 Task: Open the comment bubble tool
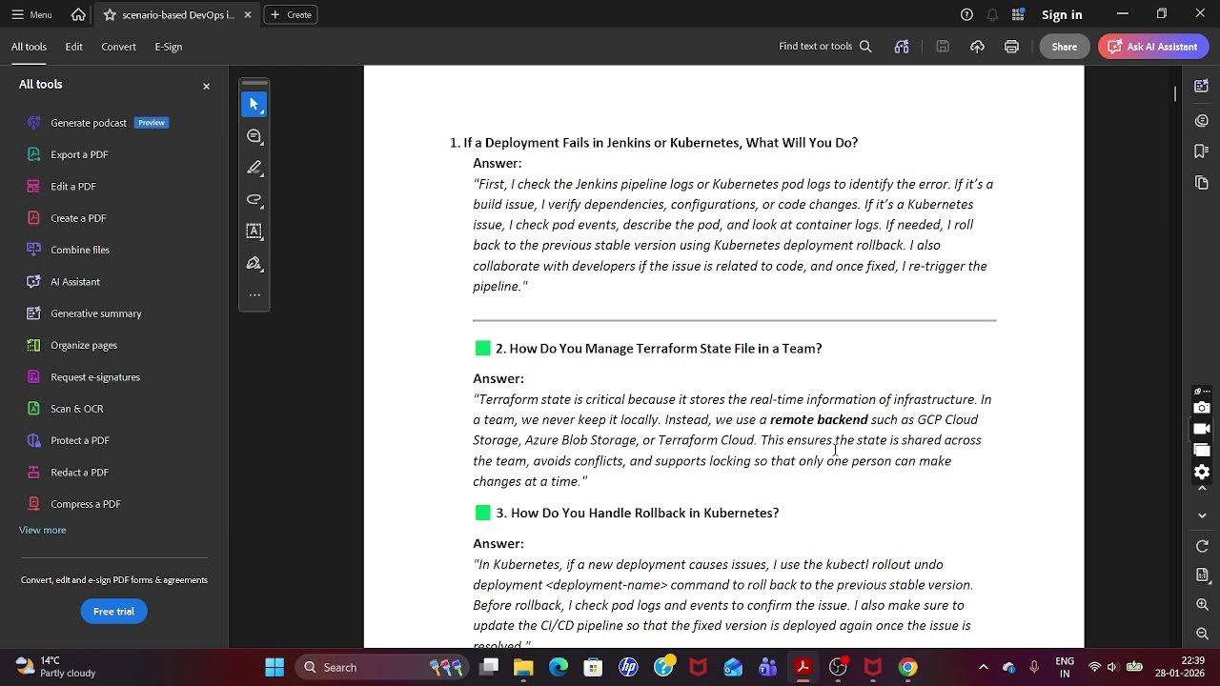click(x=254, y=136)
